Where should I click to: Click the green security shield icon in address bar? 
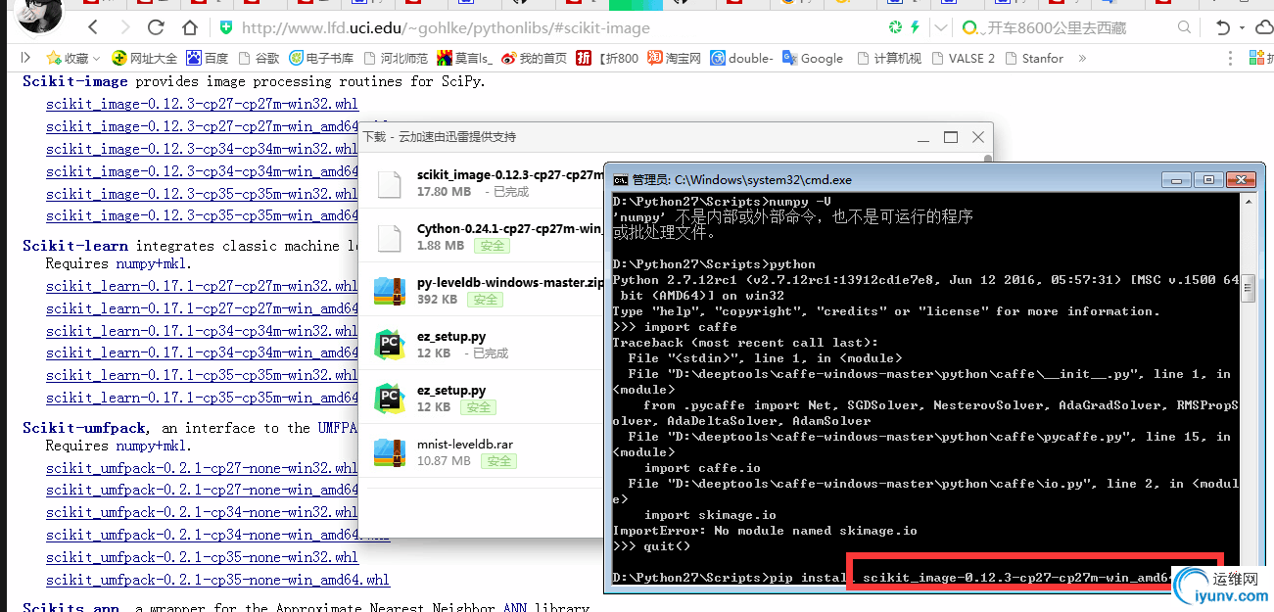point(226,27)
